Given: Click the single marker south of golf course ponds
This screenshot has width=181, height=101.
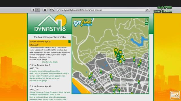Looking at the screenshot, I should [101, 72].
